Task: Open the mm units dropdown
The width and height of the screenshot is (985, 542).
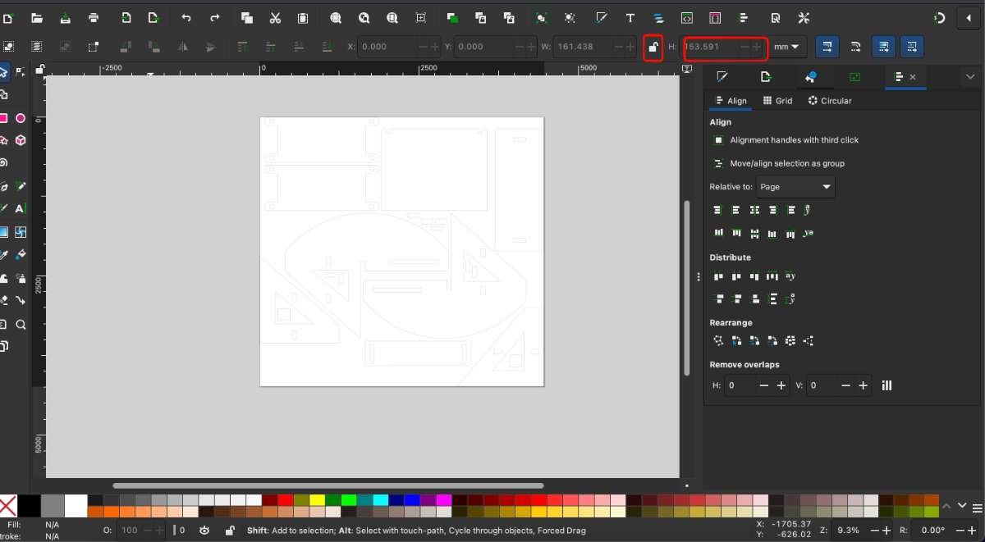Action: point(786,48)
